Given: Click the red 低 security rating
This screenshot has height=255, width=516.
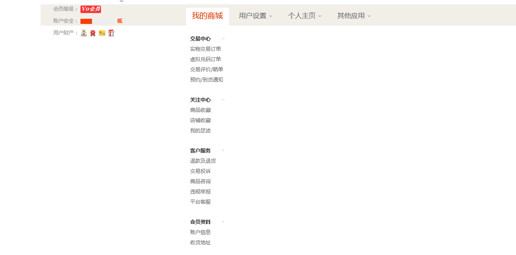Looking at the screenshot, I should 120,21.
